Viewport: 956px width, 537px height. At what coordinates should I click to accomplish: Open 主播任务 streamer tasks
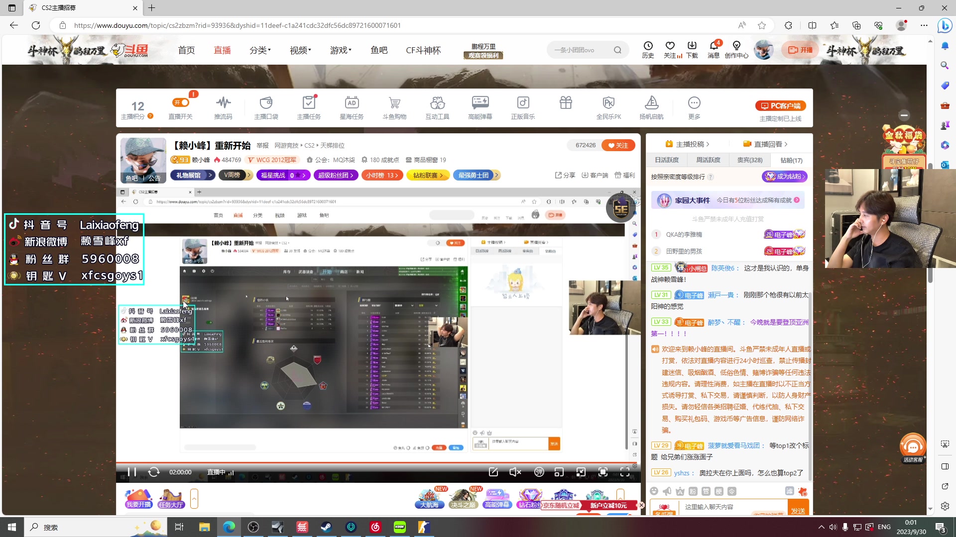[x=309, y=107]
